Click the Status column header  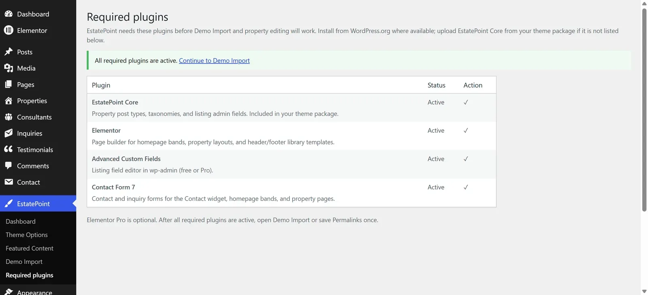pos(436,85)
